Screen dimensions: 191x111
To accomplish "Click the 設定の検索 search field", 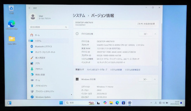I will click(49, 27).
